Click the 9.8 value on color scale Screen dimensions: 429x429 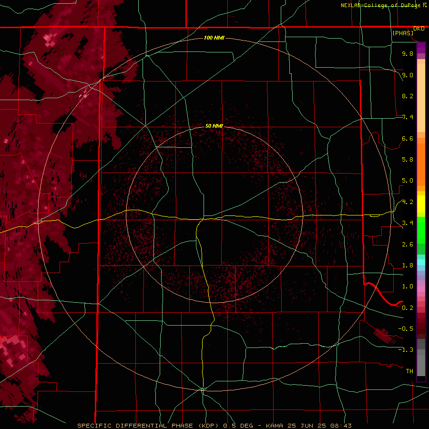pos(408,54)
